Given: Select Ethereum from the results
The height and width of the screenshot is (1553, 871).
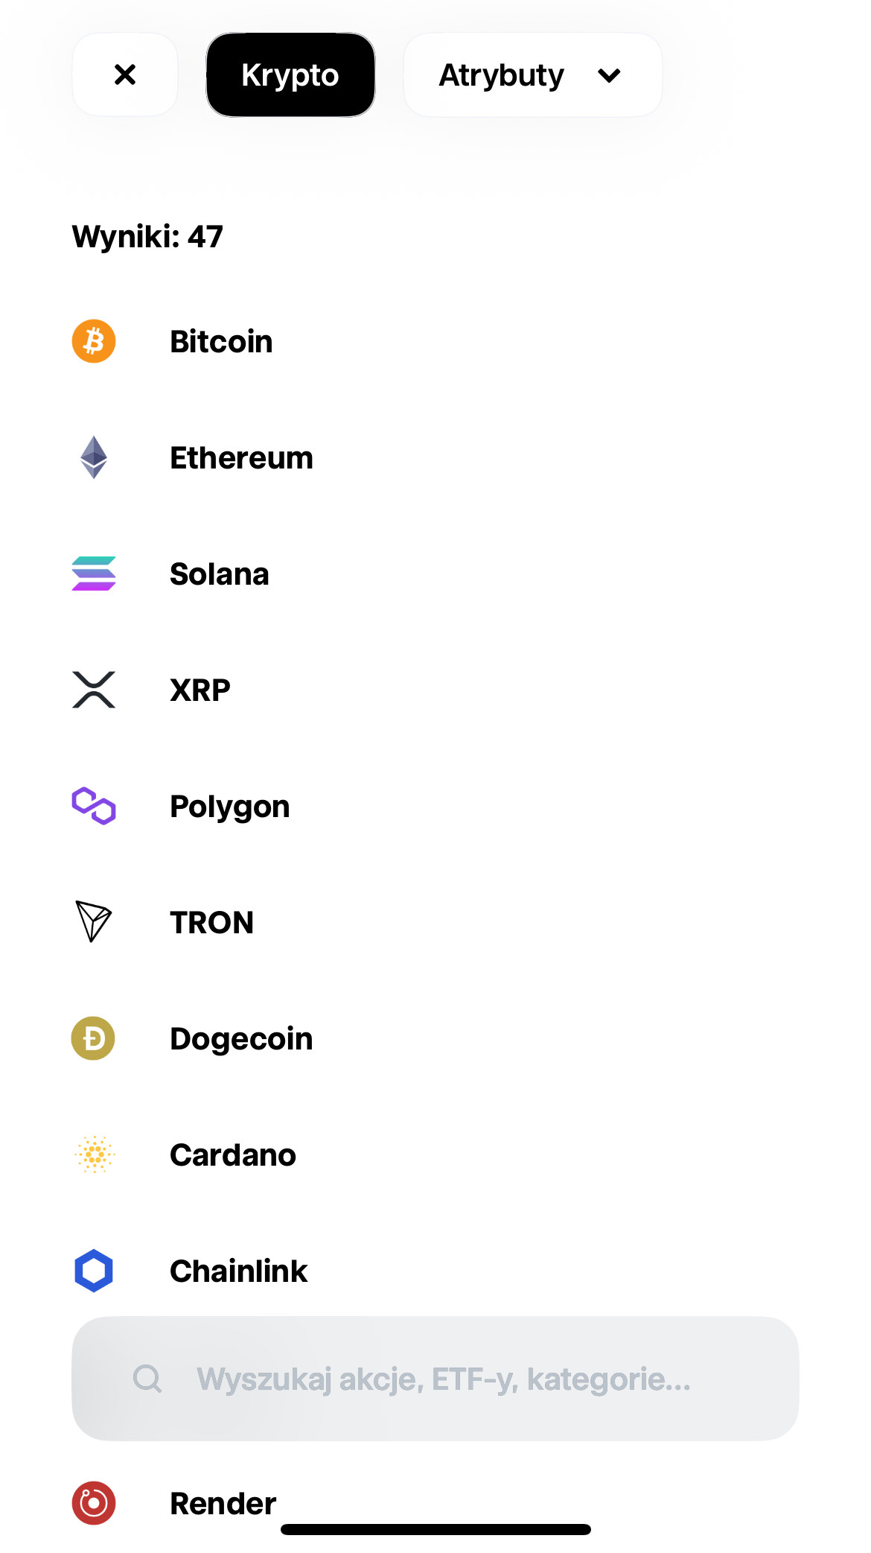Looking at the screenshot, I should point(241,458).
